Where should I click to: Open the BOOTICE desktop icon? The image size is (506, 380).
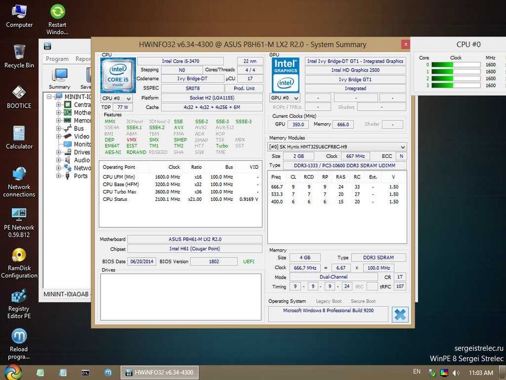tap(19, 92)
